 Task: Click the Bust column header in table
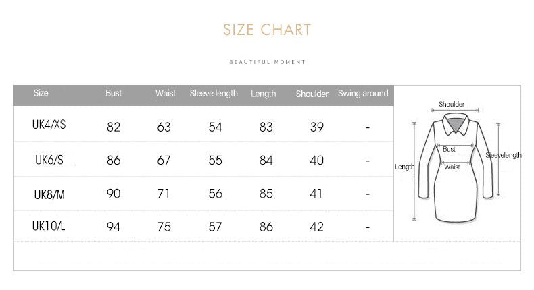tap(114, 94)
